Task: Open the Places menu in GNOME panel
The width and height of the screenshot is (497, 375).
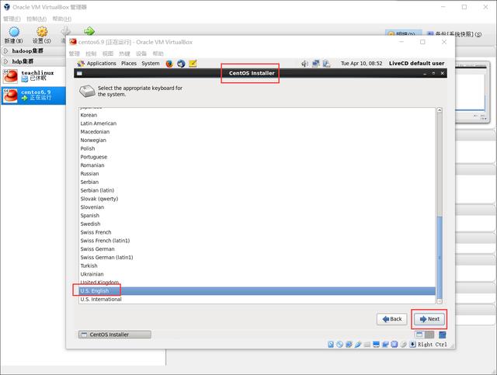Action: (x=129, y=64)
